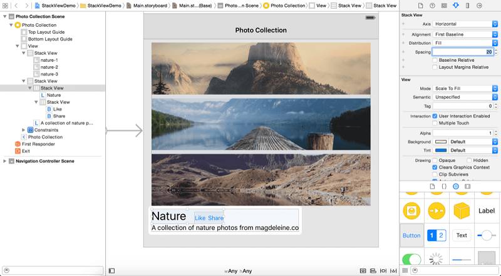Image resolution: width=501 pixels, height=276 pixels.
Task: Select the Segmented Control library object
Action: tap(436, 235)
